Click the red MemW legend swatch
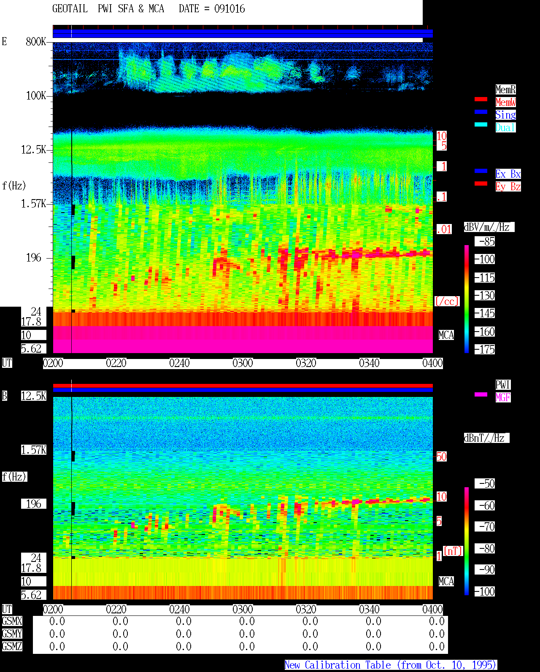 tap(481, 99)
